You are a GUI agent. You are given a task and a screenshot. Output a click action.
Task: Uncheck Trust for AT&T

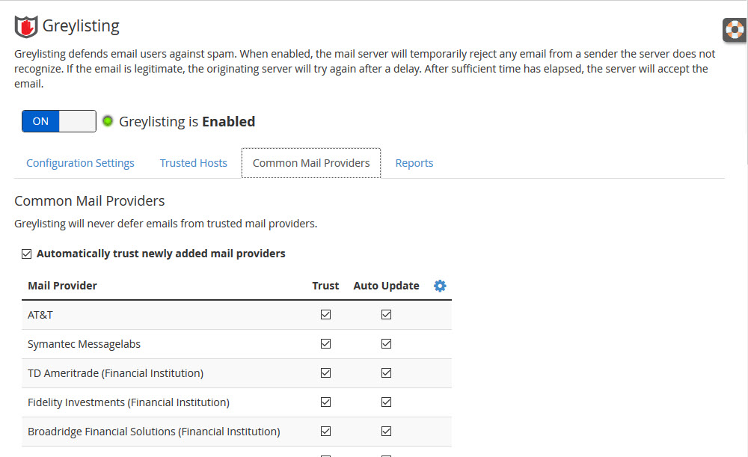pyautogui.click(x=325, y=315)
